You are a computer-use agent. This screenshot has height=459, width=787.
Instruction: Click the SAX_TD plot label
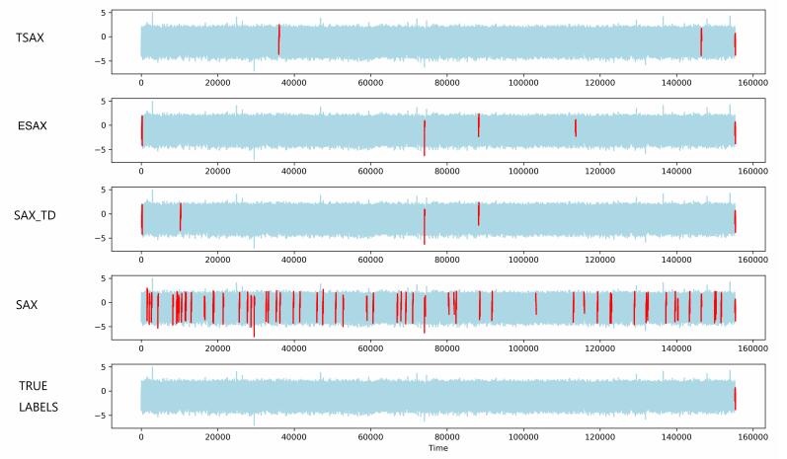[x=38, y=215]
